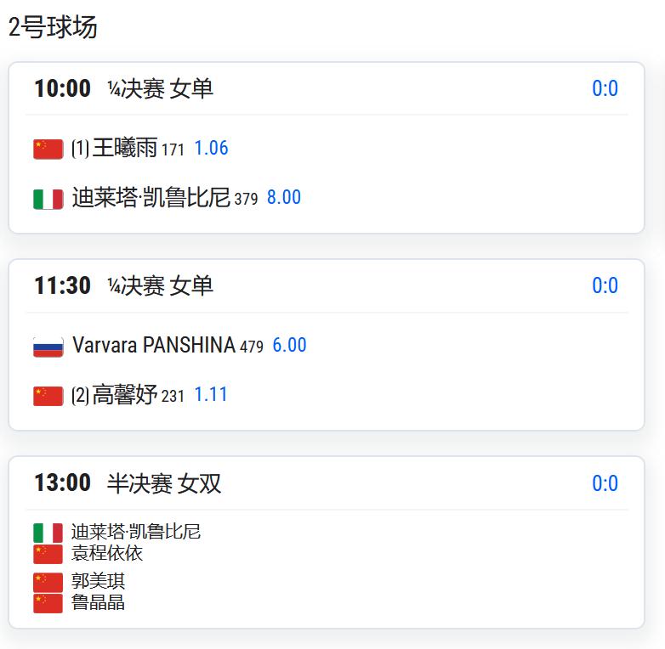Viewport: 665px width, 649px height.
Task: Select 1.11 odds for 高馨妤
Action: pyautogui.click(x=211, y=394)
